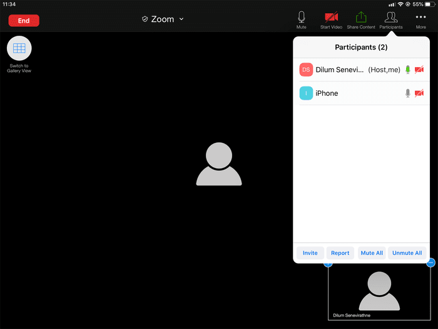
Task: Tap the main speaker avatar placeholder
Action: 219,164
